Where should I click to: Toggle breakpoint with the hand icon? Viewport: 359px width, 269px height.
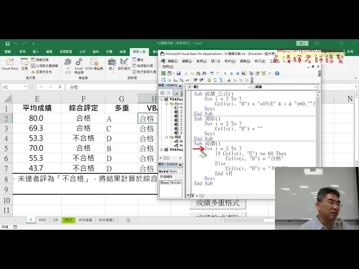pyautogui.click(x=209, y=80)
